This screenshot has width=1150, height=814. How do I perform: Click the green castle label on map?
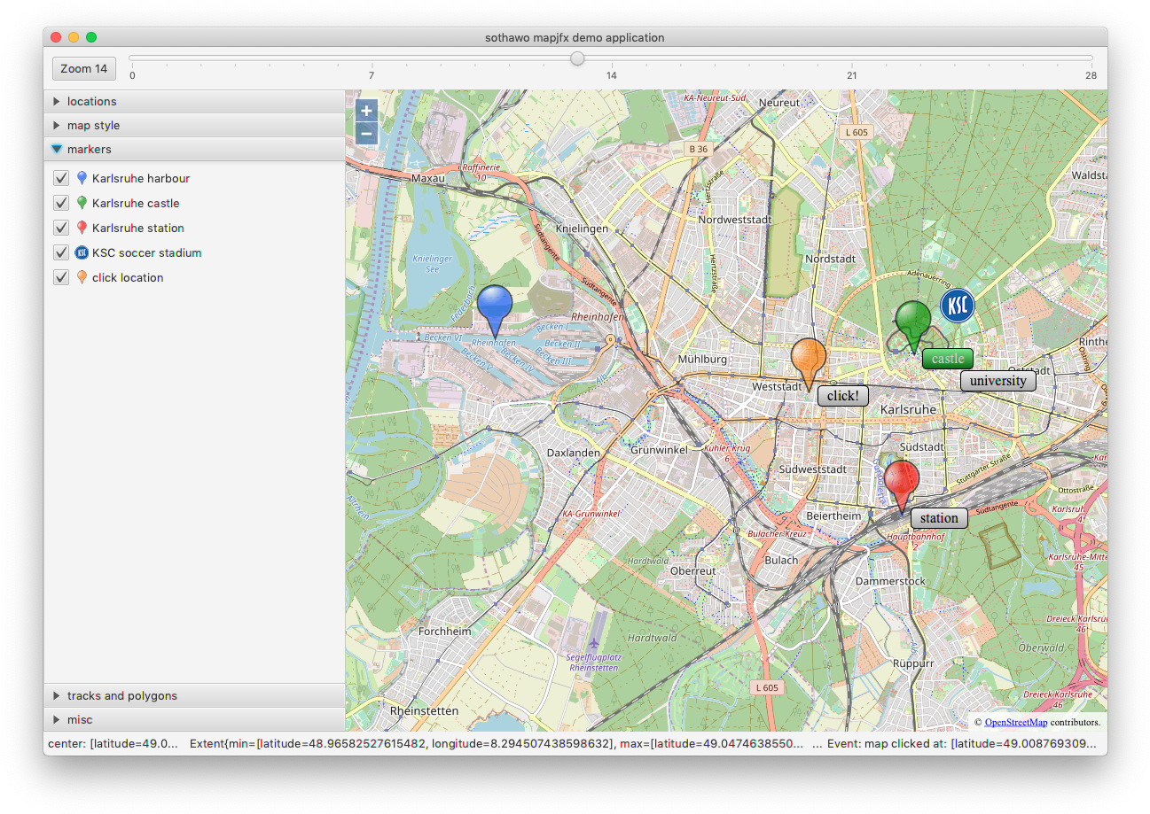[x=948, y=359]
